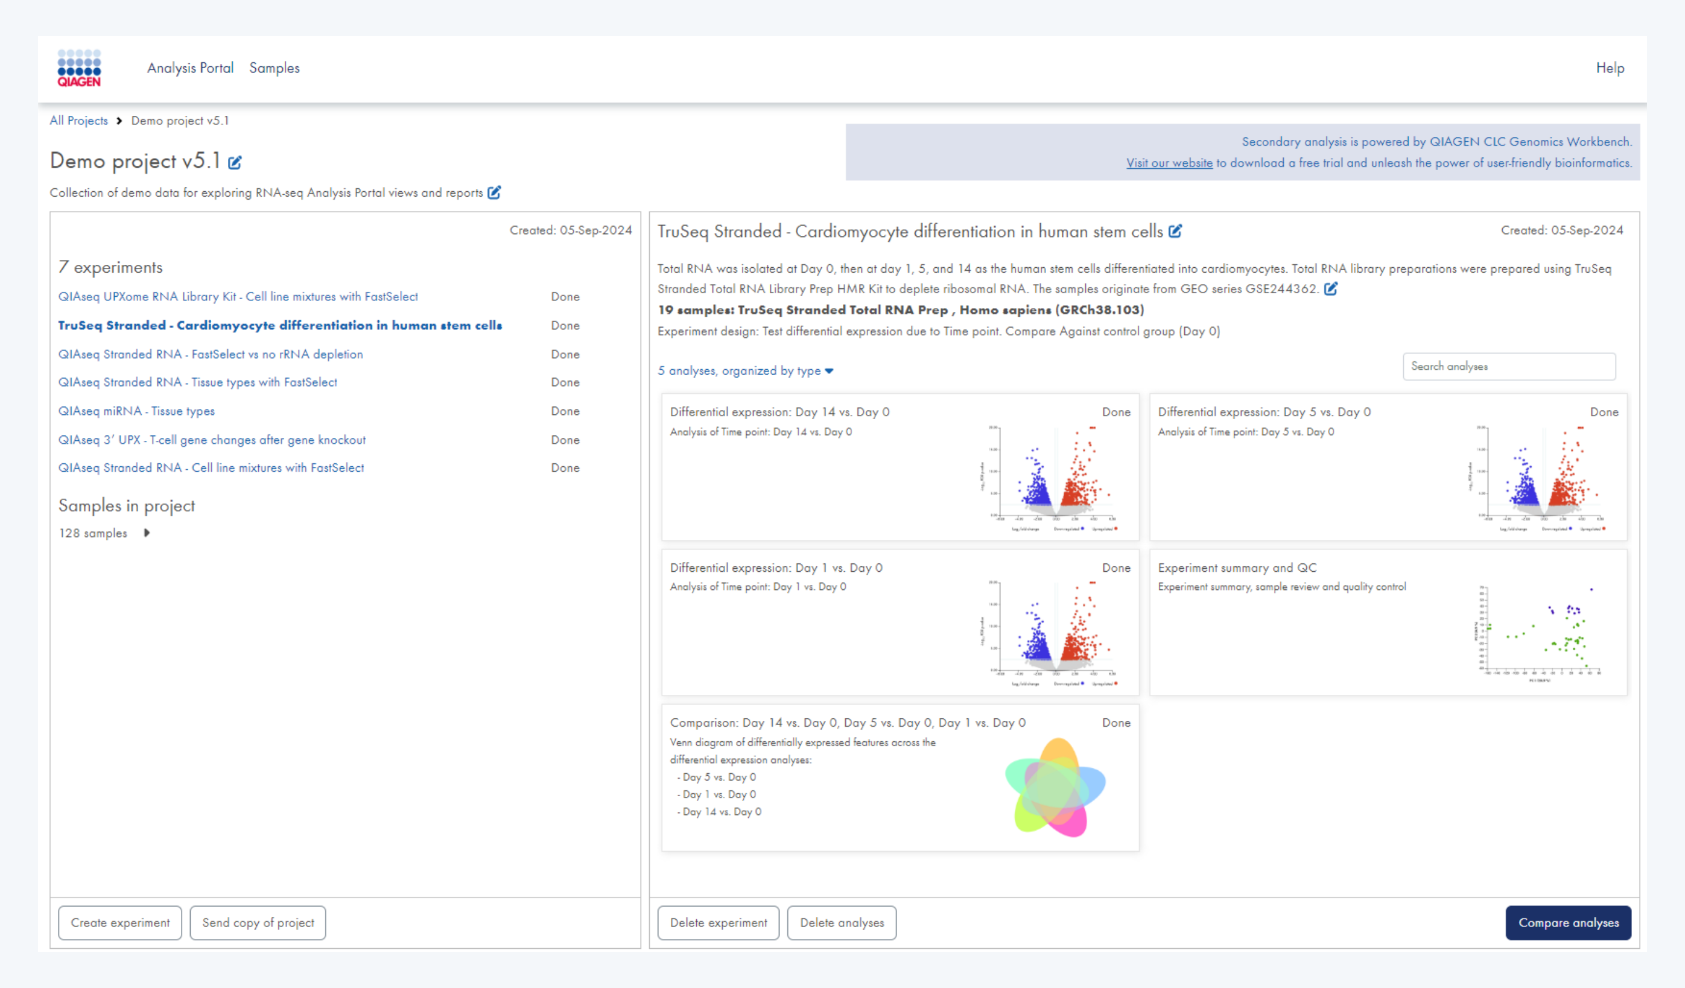Open the Venn diagram comparison thumbnail
The image size is (1685, 988).
tap(1055, 787)
